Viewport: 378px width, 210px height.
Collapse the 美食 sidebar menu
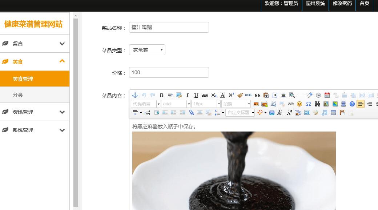[x=35, y=62]
